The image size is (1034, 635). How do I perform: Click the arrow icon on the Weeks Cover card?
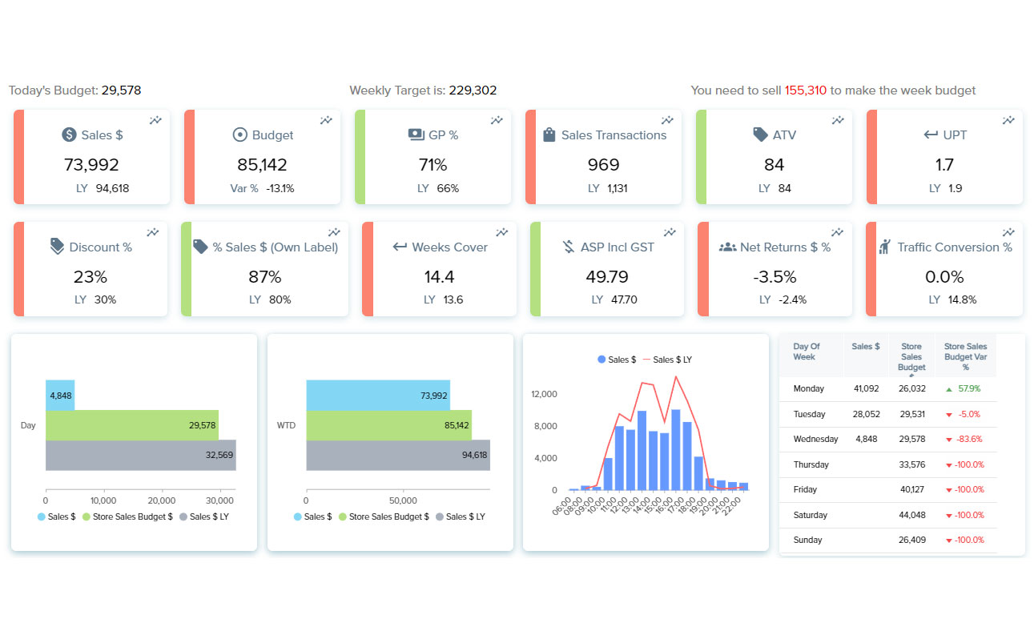[x=401, y=247]
